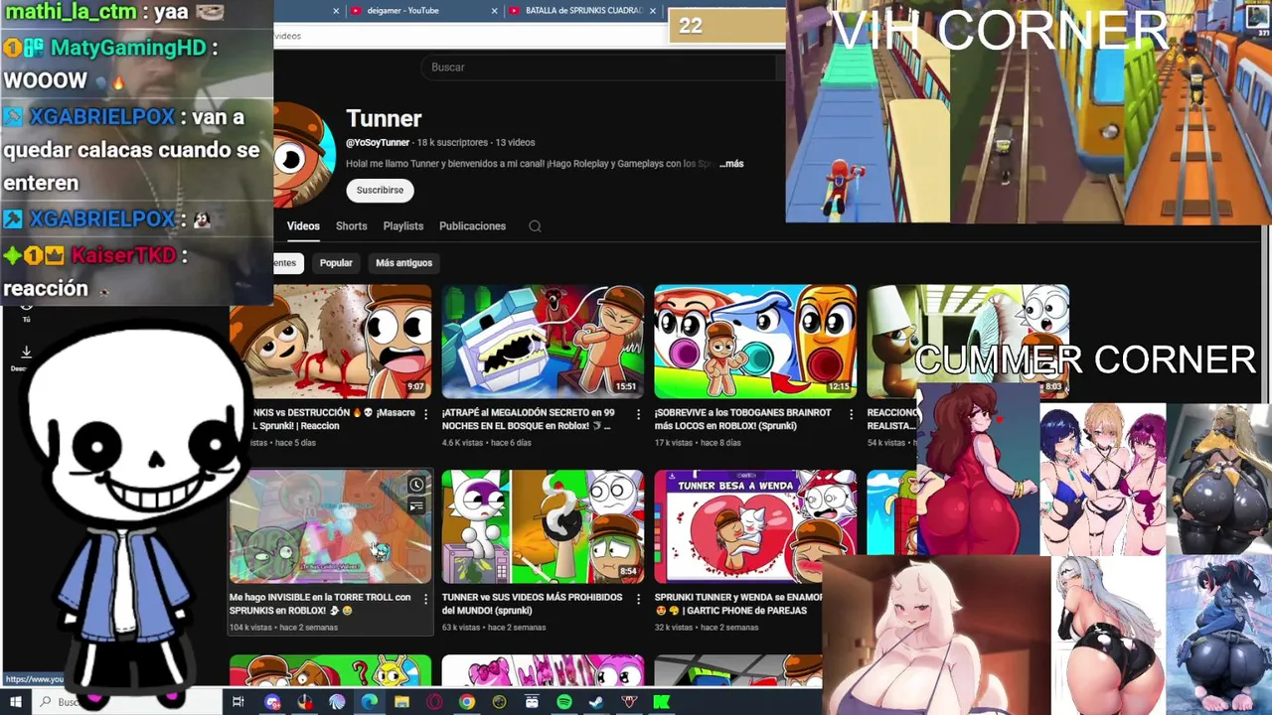
Task: Click the @YoSoyTunner channel handle
Action: tap(378, 143)
